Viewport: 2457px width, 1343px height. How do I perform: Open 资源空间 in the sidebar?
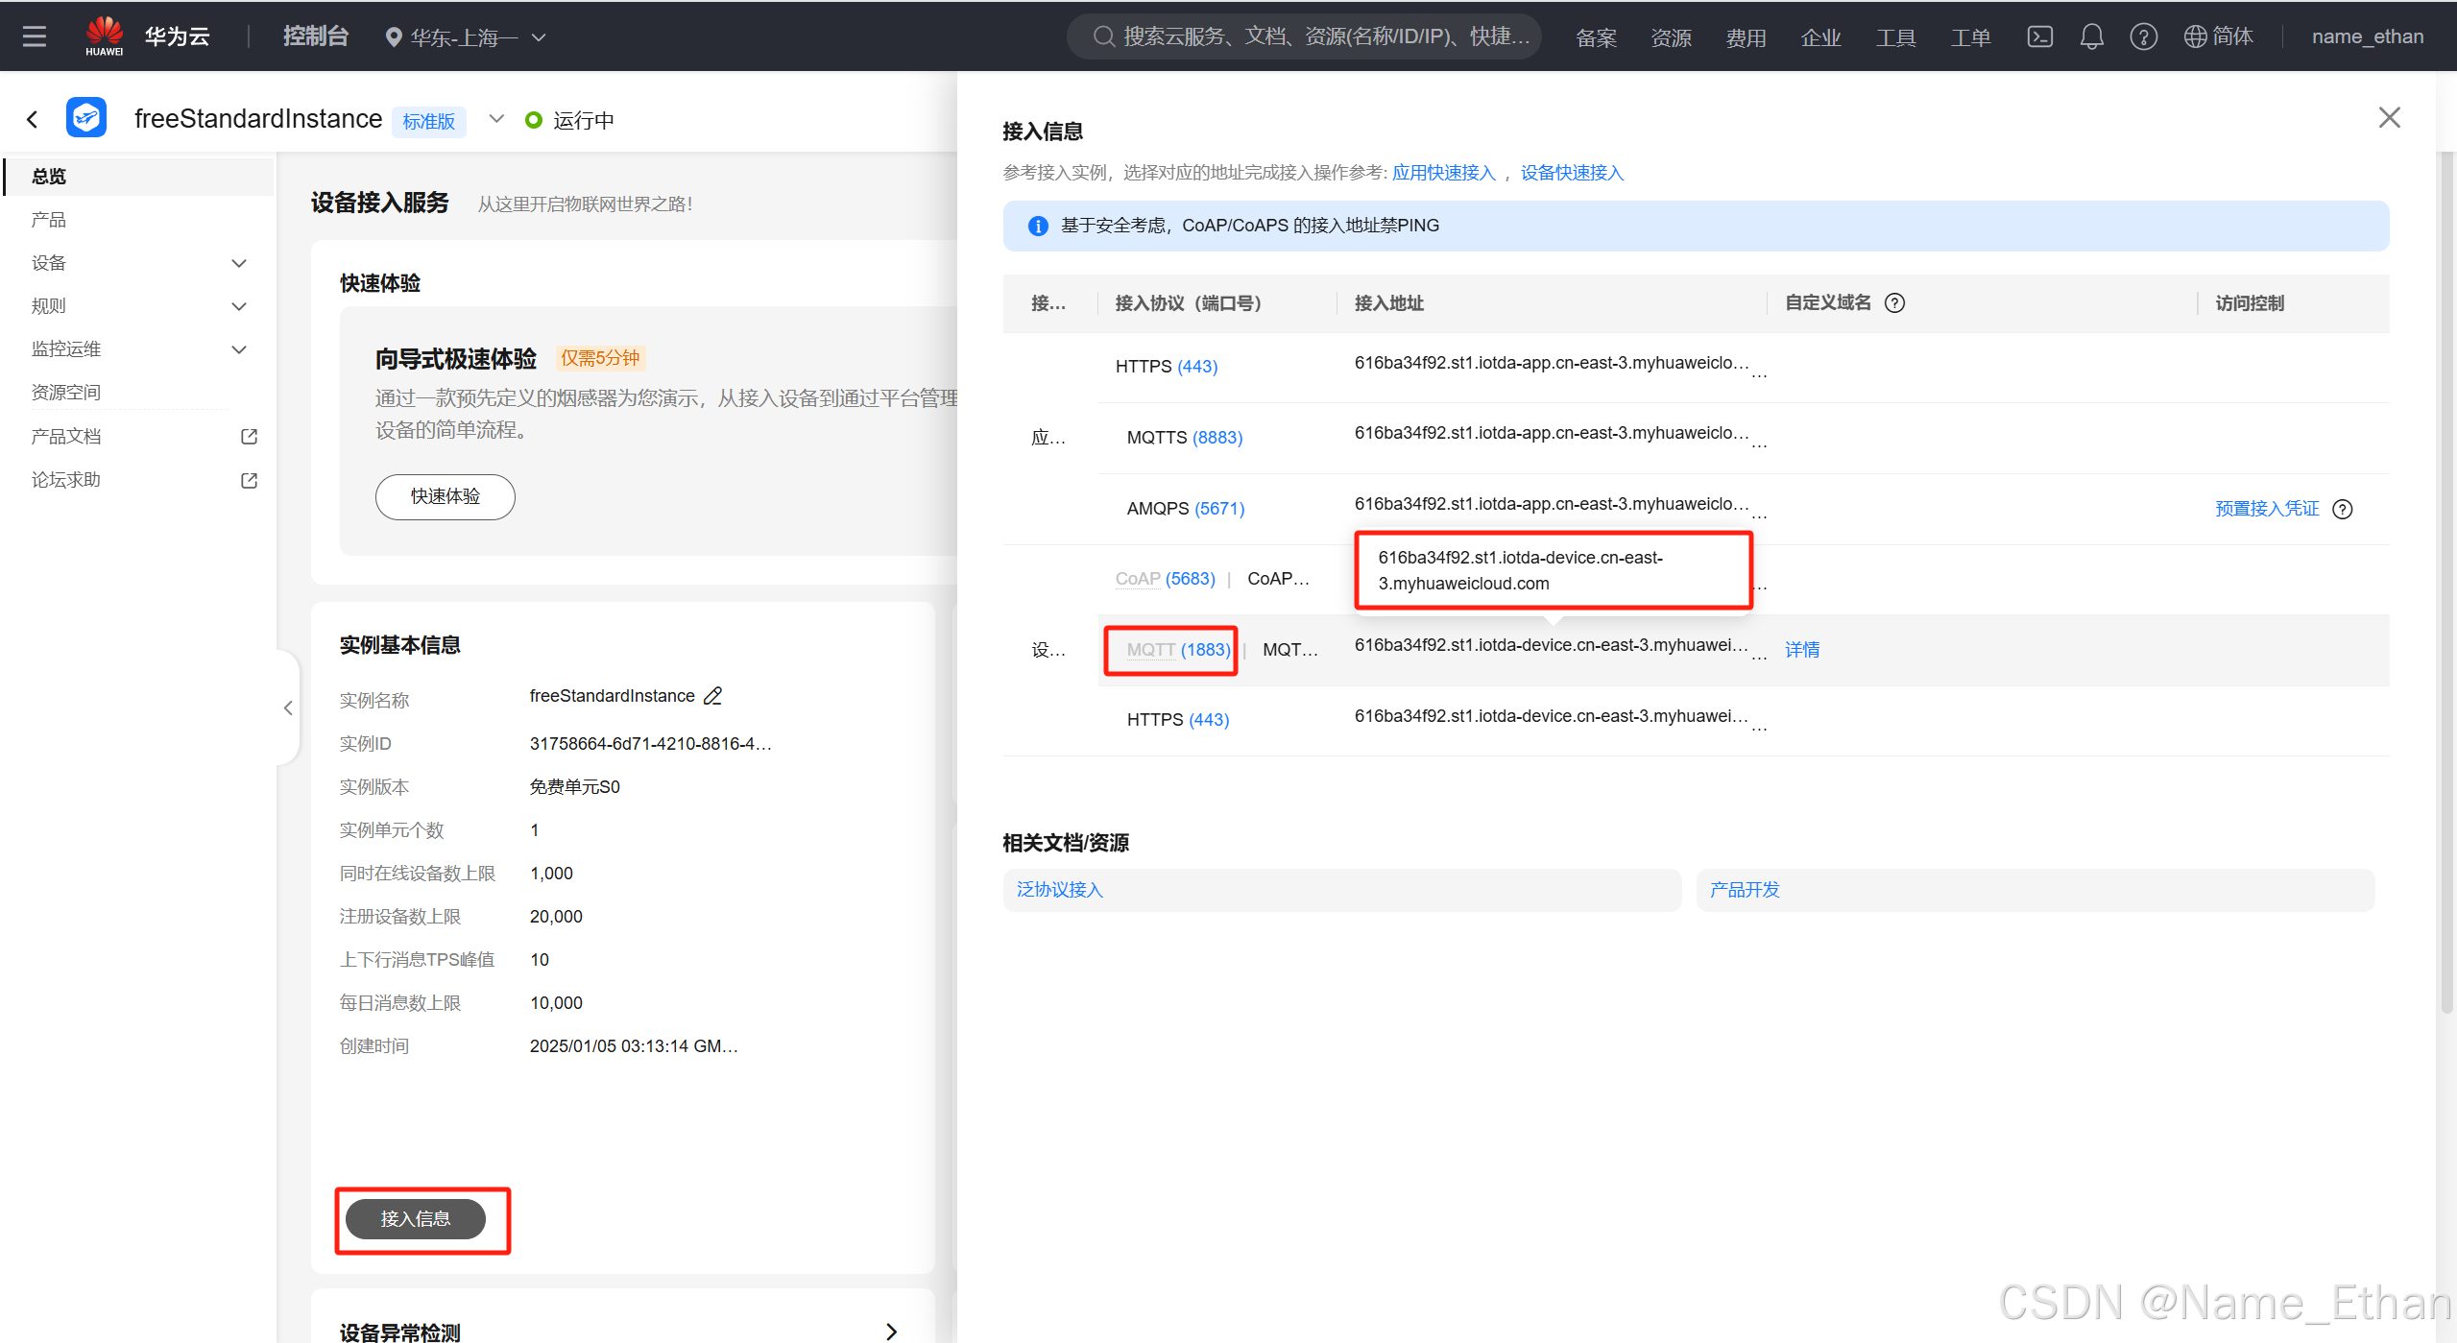tap(66, 392)
